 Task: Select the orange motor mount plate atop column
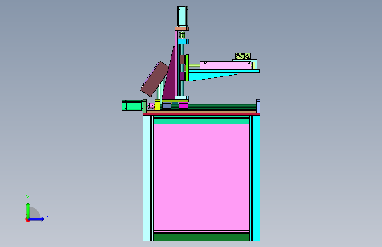point(182,29)
